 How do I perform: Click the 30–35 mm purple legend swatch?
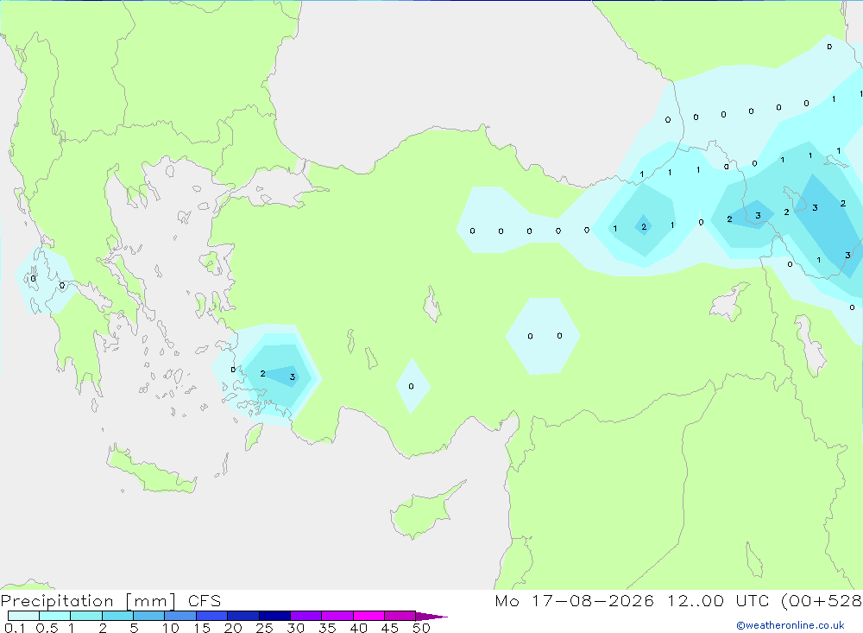tap(306, 616)
